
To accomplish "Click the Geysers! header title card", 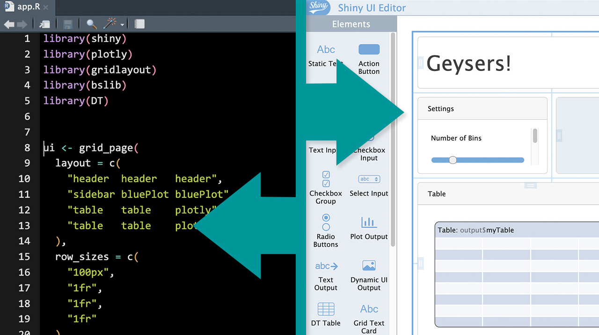I will [x=508, y=63].
